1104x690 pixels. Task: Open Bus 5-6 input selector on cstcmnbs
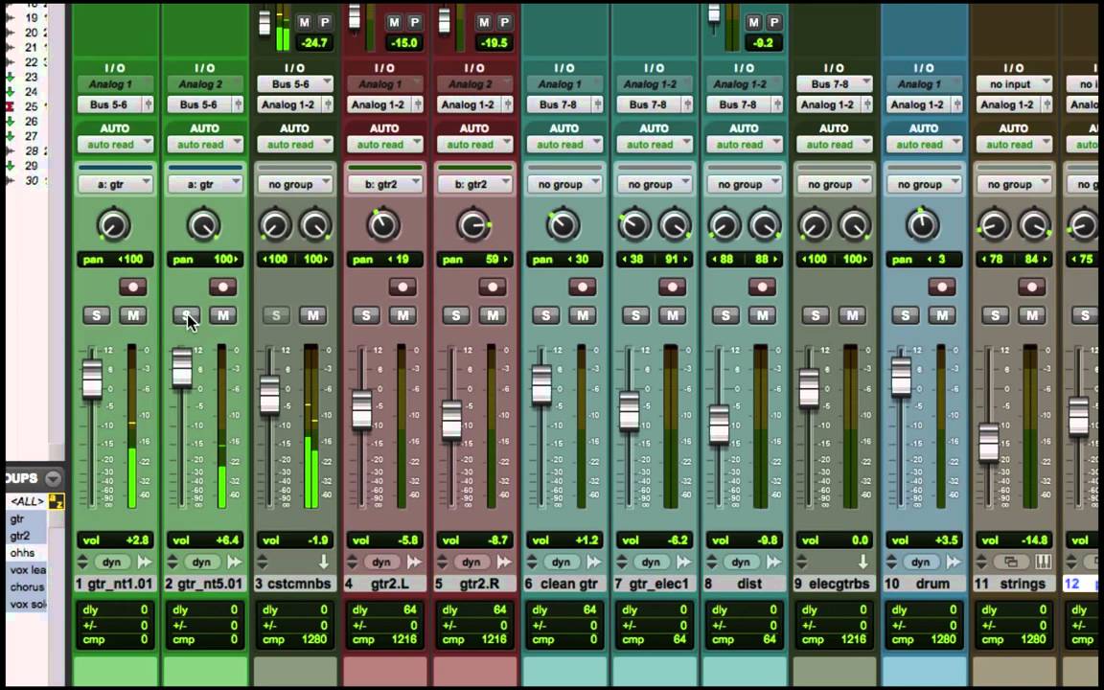pos(295,83)
